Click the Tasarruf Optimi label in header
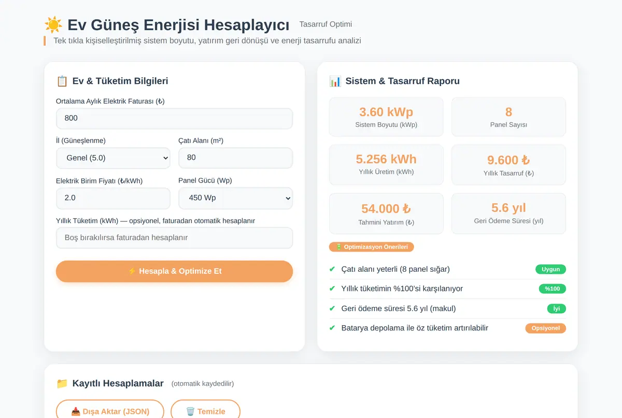622x418 pixels. click(x=326, y=24)
